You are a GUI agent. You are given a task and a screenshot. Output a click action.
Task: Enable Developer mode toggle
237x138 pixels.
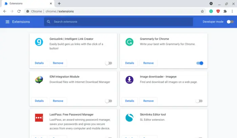tap(230, 22)
